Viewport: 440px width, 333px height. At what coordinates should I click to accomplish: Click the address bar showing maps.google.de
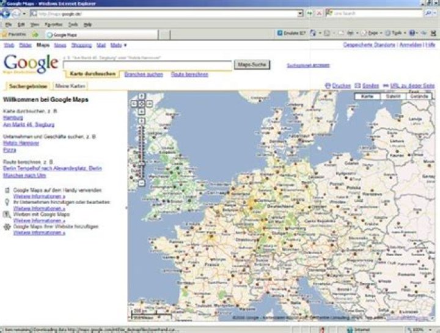164,13
